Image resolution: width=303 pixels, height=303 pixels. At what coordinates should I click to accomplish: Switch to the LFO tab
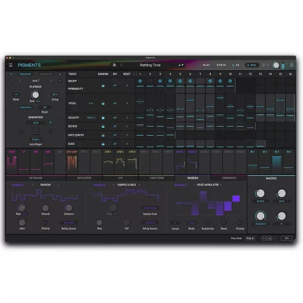121,178
